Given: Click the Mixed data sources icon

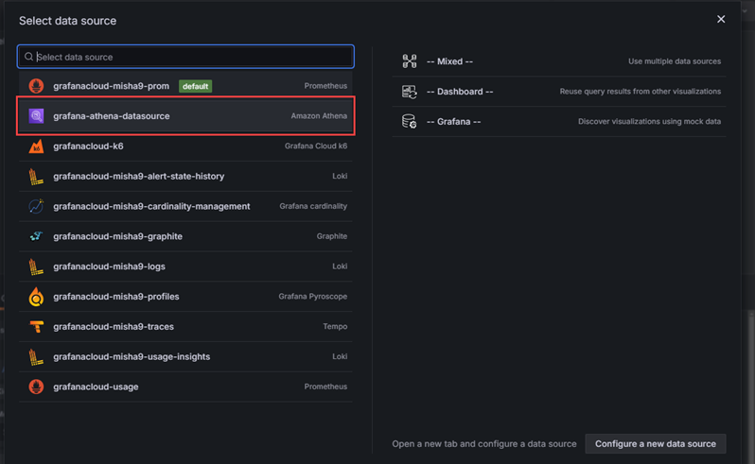Looking at the screenshot, I should point(409,61).
